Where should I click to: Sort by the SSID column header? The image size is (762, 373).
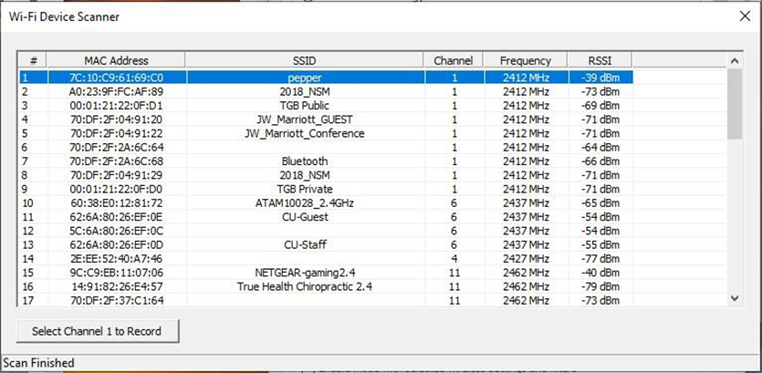[304, 61]
